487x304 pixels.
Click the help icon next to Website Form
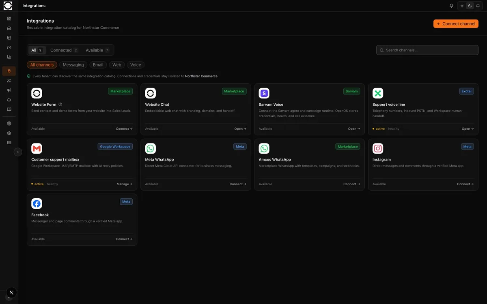pyautogui.click(x=60, y=105)
